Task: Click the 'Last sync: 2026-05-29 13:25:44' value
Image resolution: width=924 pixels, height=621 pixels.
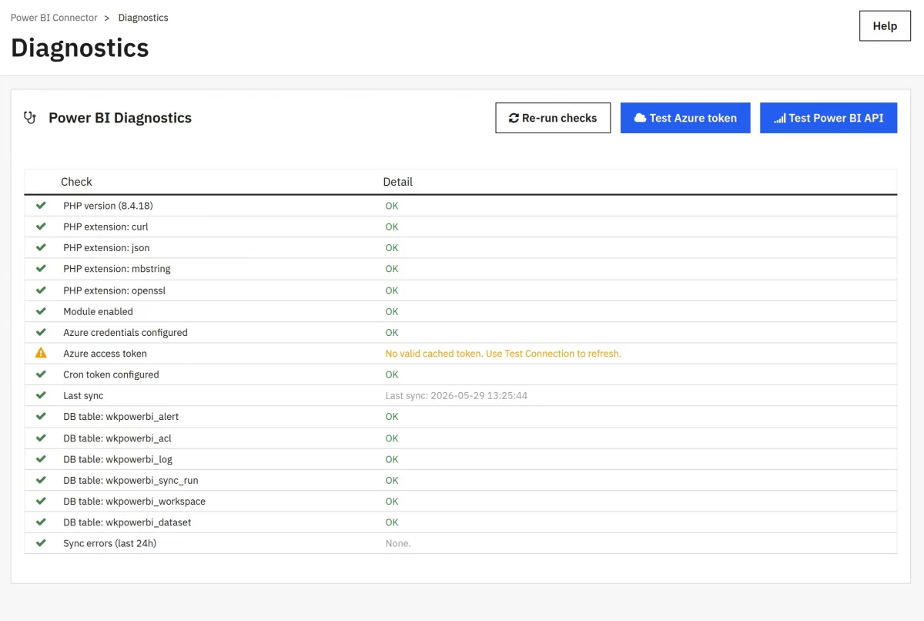Action: click(x=456, y=395)
